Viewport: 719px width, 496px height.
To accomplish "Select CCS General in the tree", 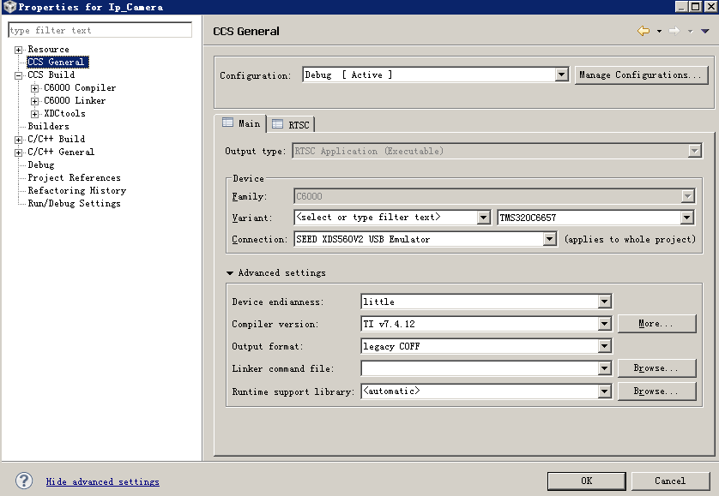I will pyautogui.click(x=57, y=62).
